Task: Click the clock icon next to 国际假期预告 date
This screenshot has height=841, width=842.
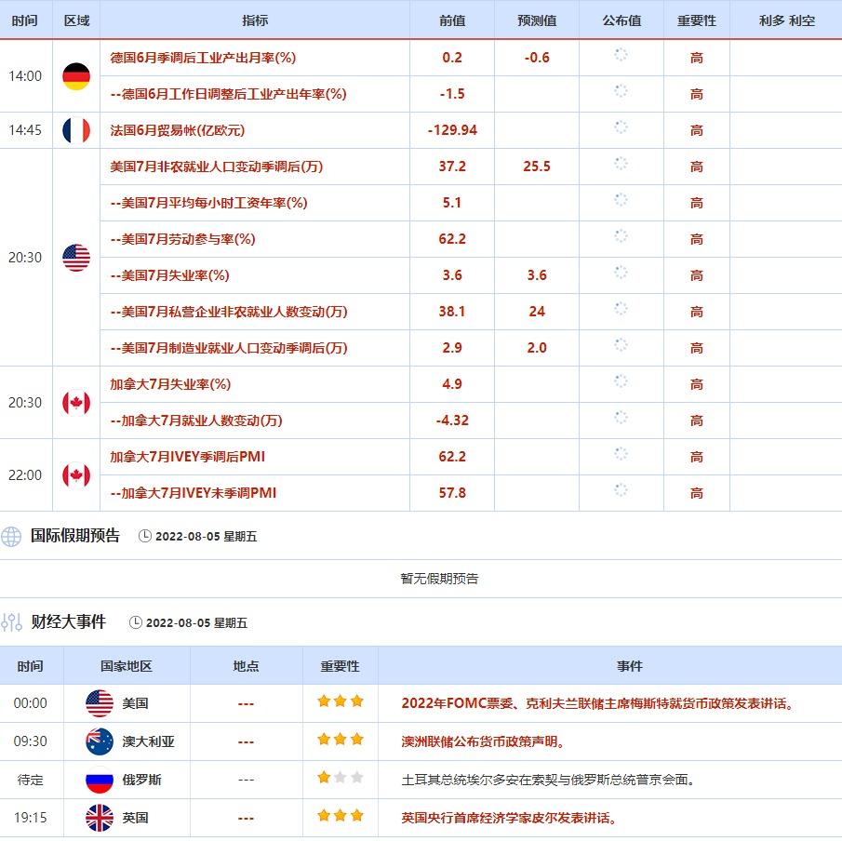Action: (144, 536)
